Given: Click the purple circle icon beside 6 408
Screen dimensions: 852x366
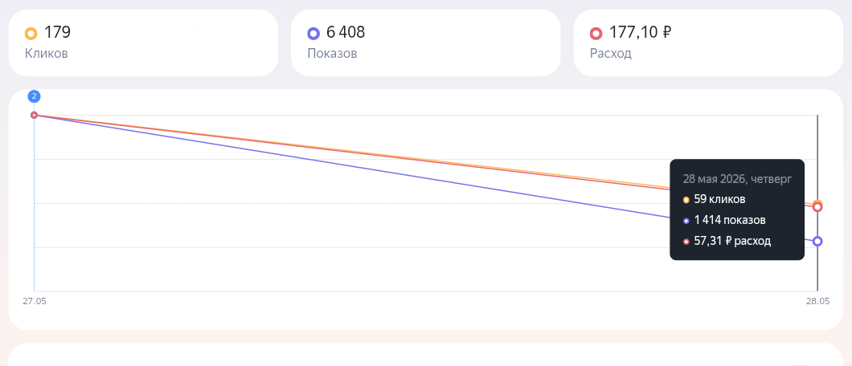Looking at the screenshot, I should tap(313, 34).
